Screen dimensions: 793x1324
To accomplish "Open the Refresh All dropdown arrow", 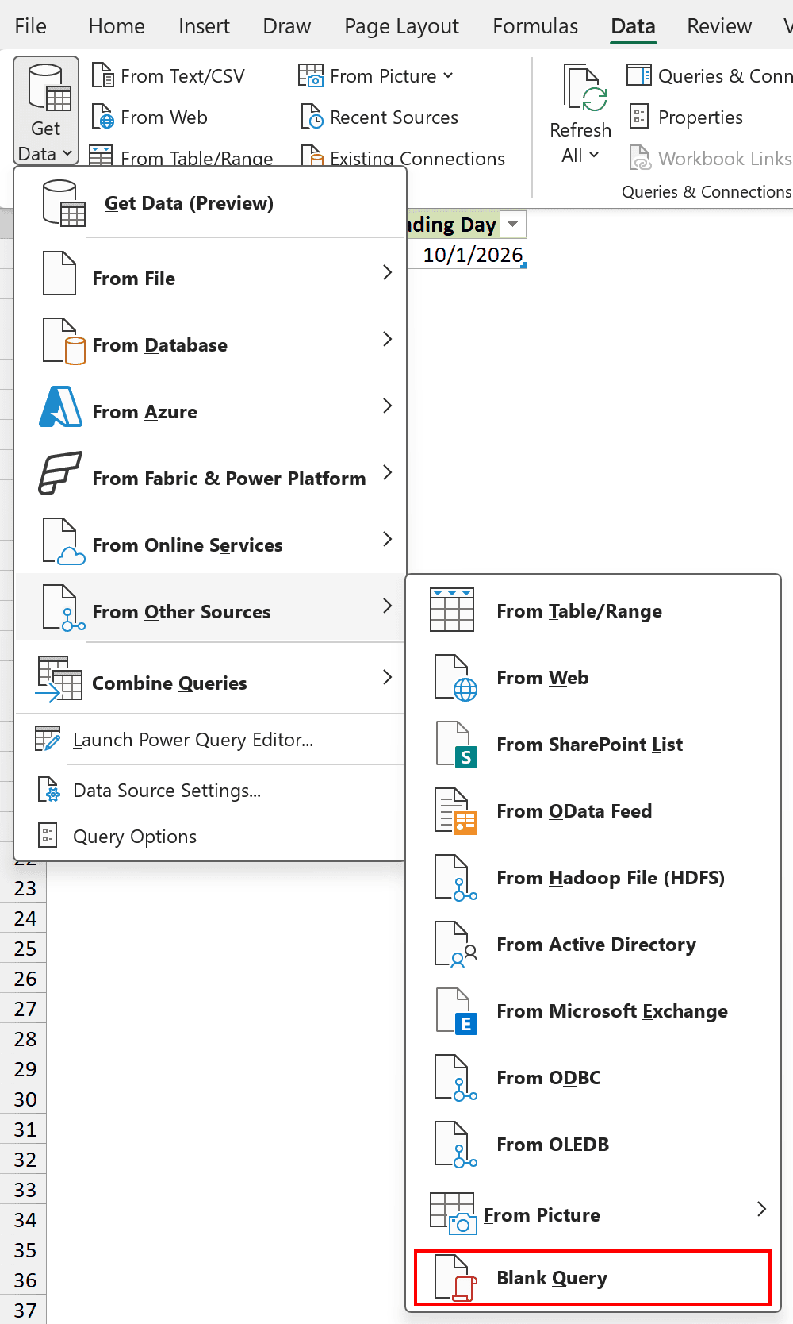I will coord(594,155).
